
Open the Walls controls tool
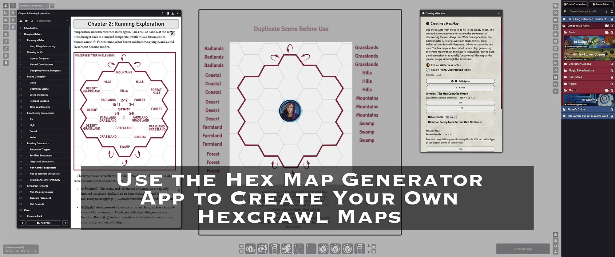(x=6, y=34)
